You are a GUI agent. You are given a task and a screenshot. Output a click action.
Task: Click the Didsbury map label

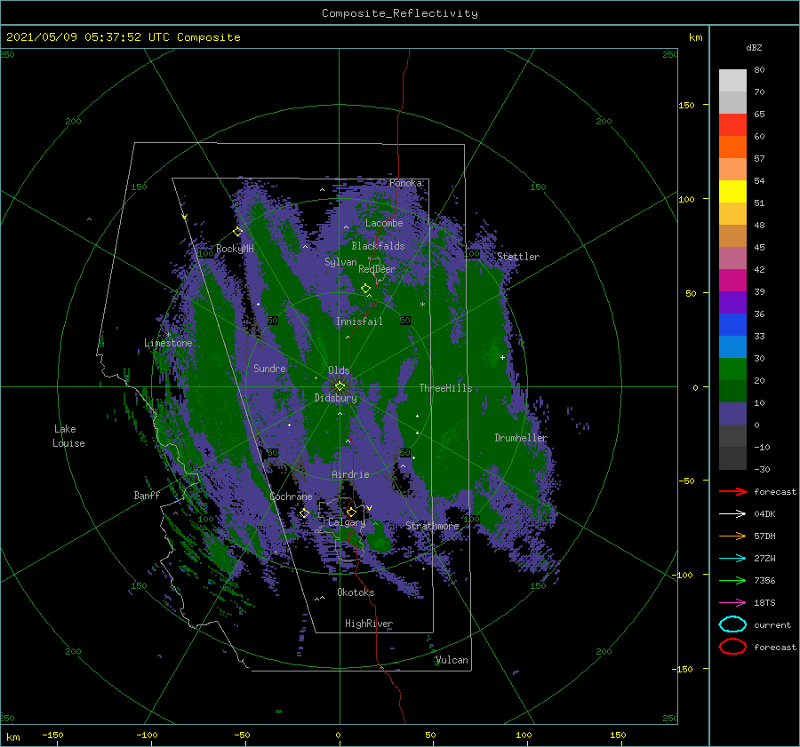click(336, 398)
